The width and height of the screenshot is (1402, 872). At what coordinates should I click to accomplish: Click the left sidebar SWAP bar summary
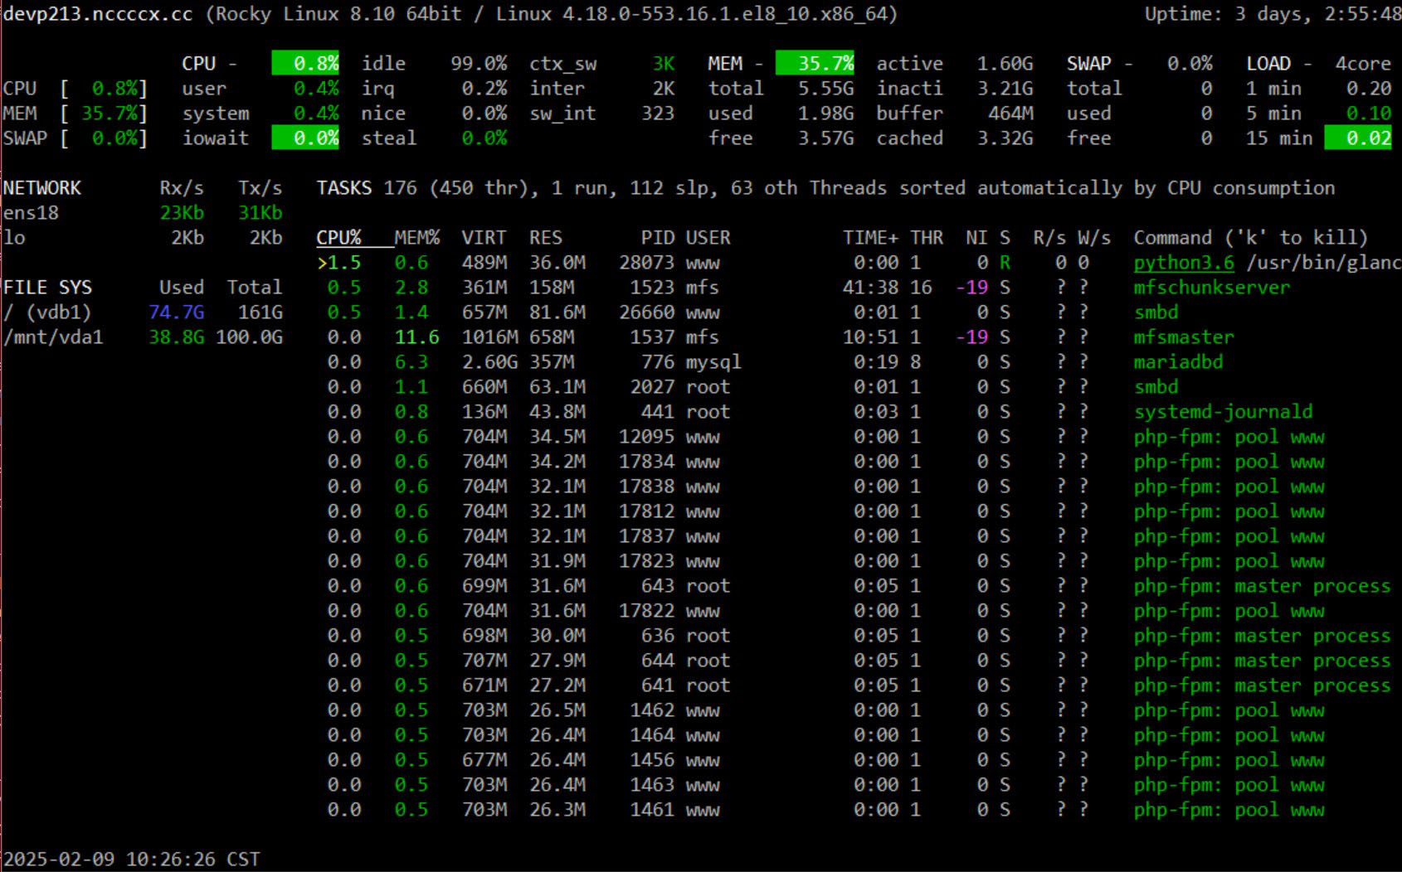coord(75,138)
